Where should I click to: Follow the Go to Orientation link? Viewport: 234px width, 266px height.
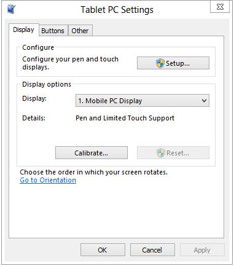click(x=48, y=180)
